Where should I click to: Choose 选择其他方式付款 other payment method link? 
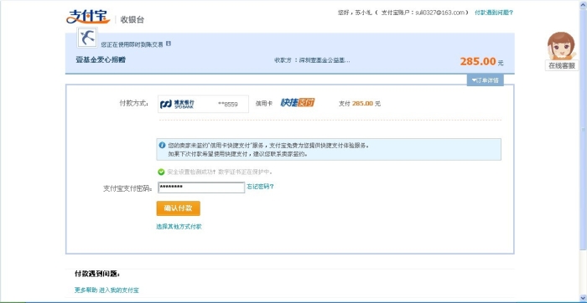pyautogui.click(x=179, y=226)
